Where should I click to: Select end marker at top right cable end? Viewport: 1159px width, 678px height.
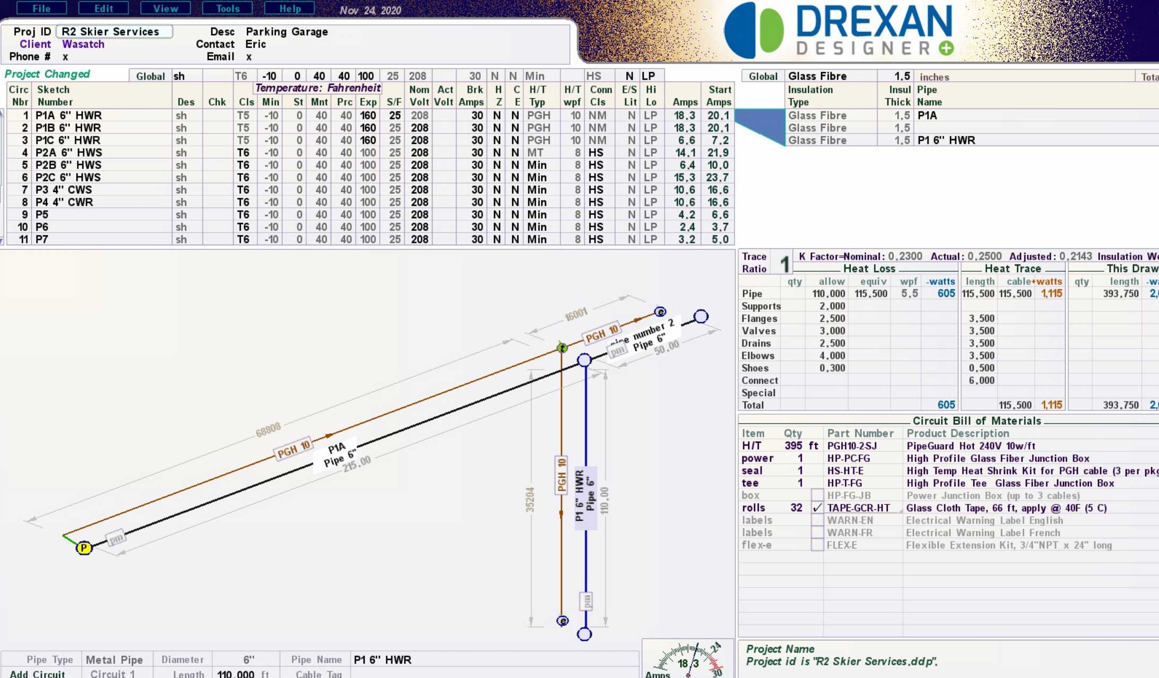click(660, 312)
